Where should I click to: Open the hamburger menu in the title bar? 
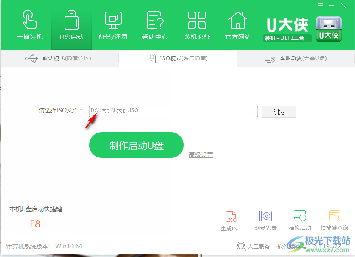point(320,6)
